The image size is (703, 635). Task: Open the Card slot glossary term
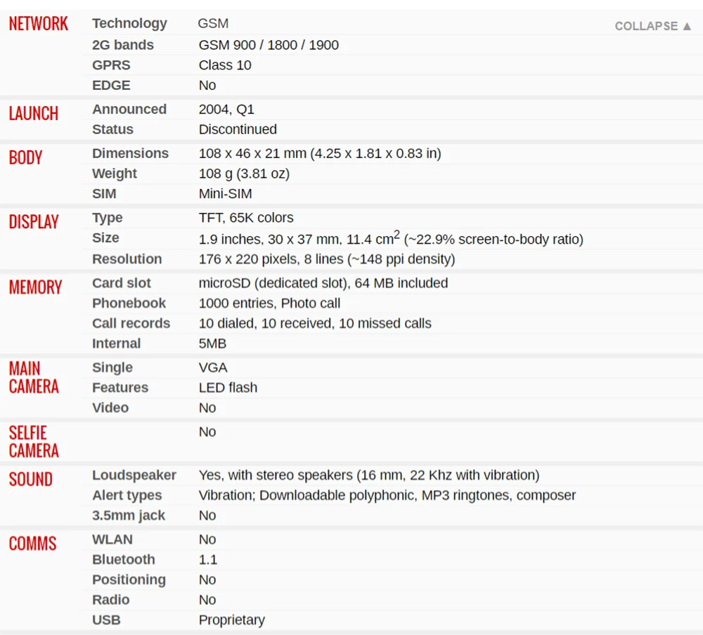click(x=122, y=283)
